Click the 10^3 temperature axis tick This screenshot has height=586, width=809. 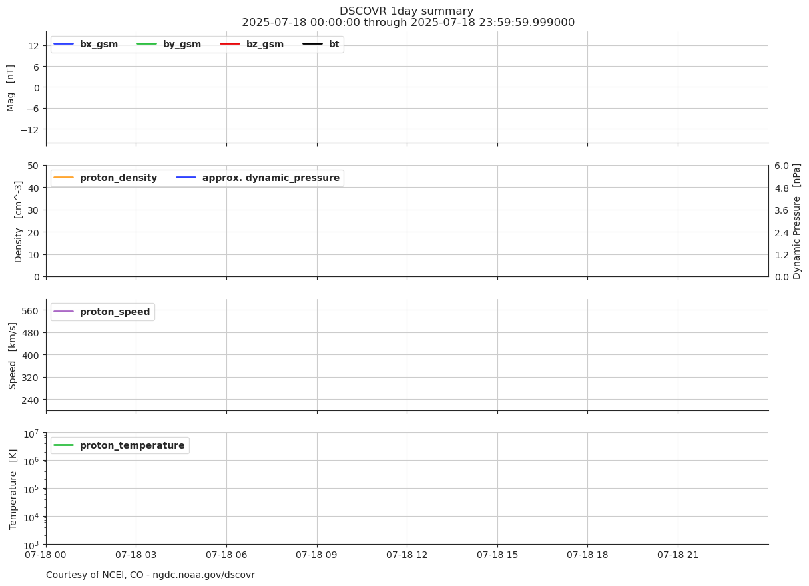pos(31,545)
